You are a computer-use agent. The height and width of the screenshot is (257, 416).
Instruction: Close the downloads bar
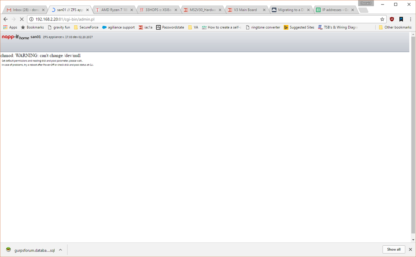coord(410,250)
